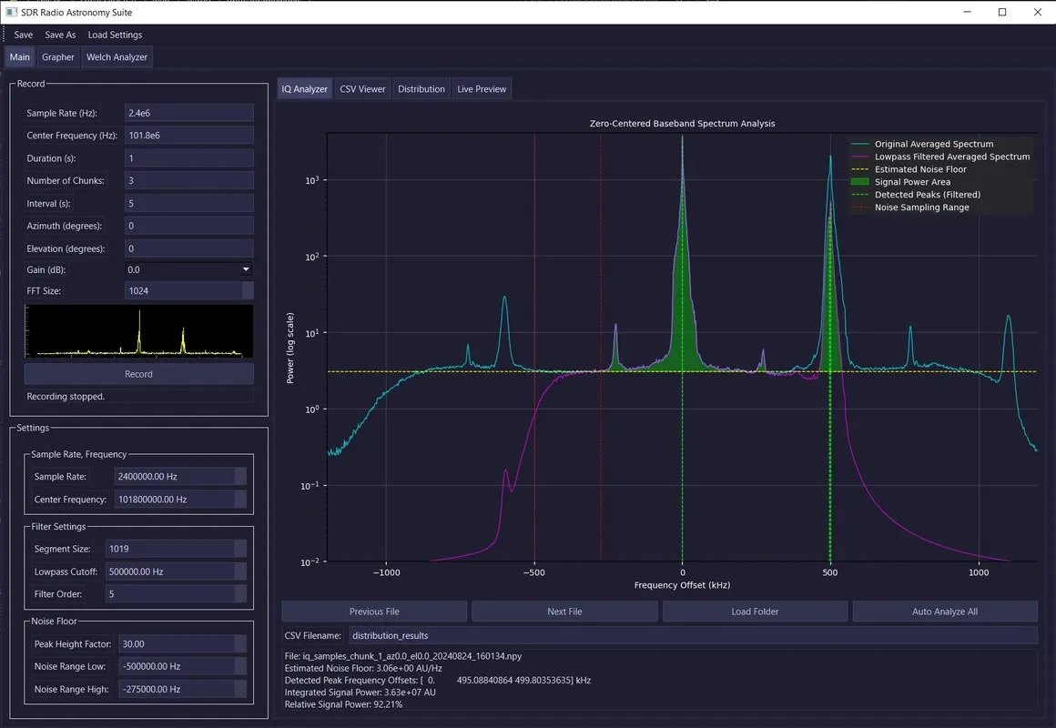Click the Record button
This screenshot has width=1056, height=728.
[138, 374]
